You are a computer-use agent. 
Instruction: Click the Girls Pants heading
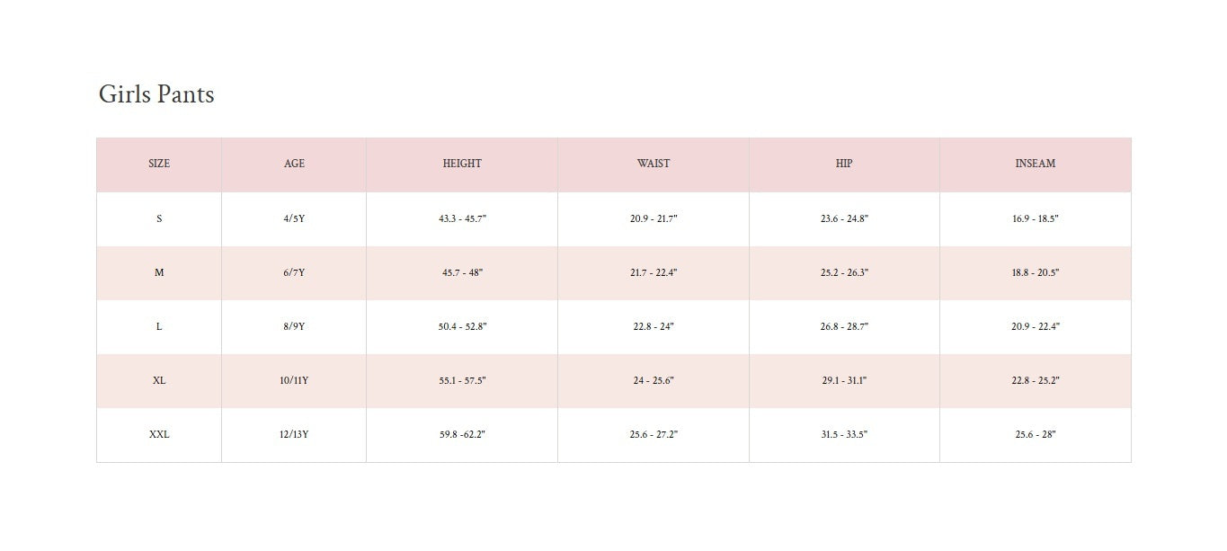tap(156, 94)
